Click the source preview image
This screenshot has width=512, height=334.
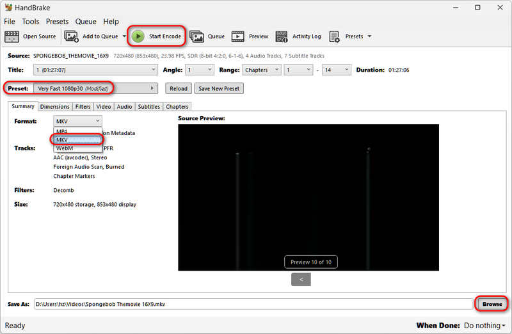pyautogui.click(x=308, y=197)
